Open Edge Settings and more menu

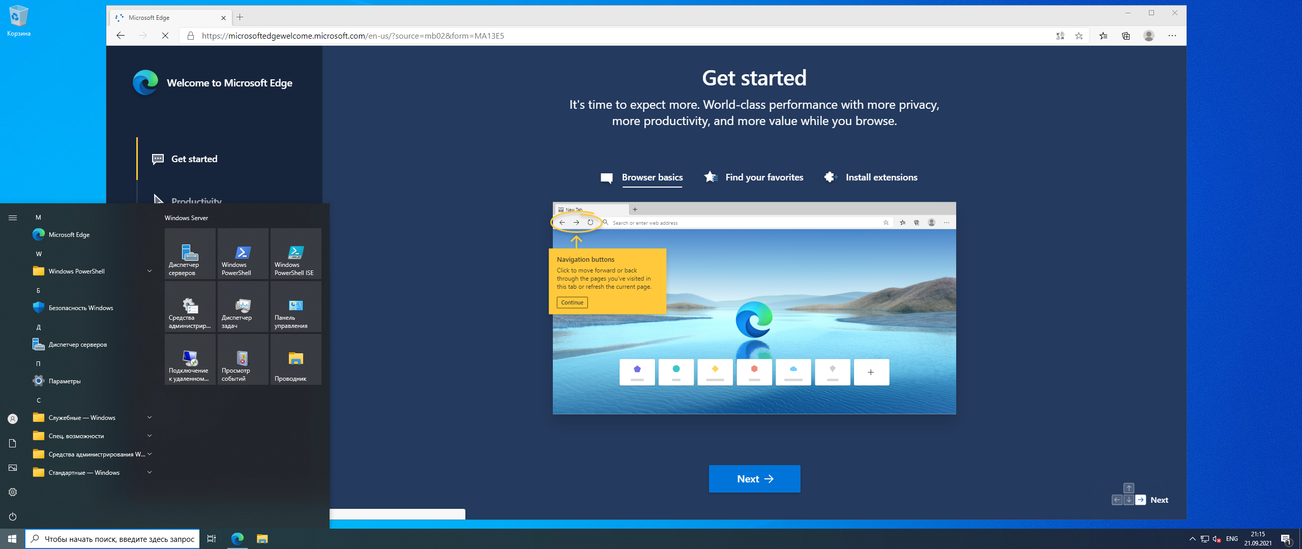[x=1172, y=36]
